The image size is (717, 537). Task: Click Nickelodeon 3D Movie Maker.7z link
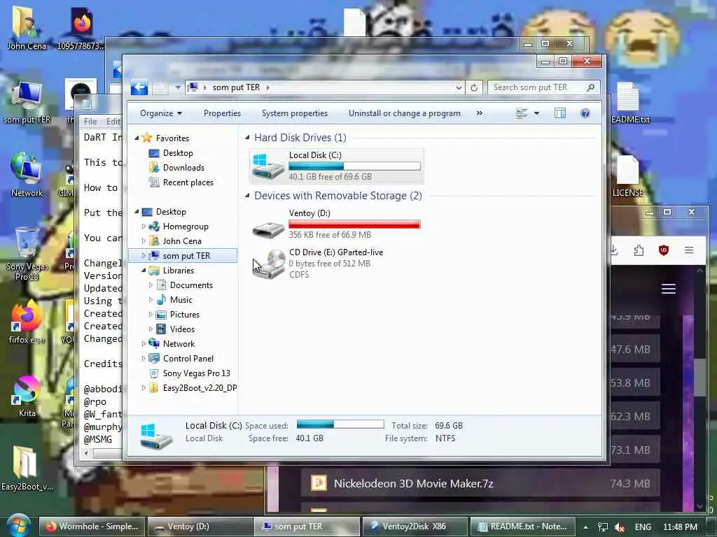point(413,483)
